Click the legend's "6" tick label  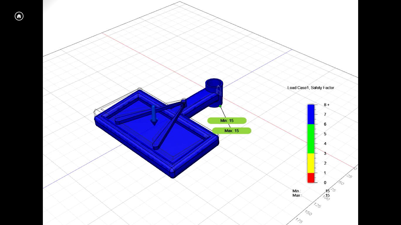325,124
